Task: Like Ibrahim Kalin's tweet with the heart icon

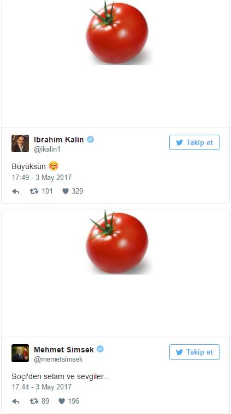Action: [x=66, y=191]
